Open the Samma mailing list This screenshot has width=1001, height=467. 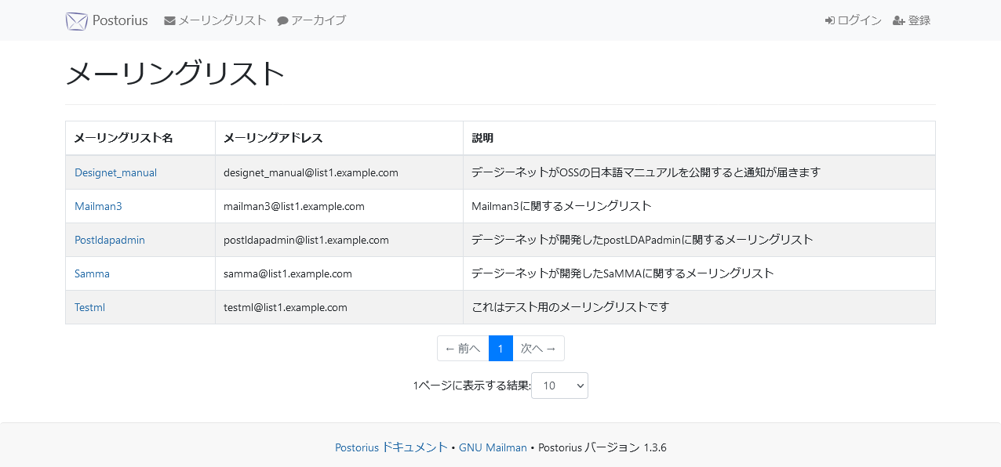pos(92,273)
